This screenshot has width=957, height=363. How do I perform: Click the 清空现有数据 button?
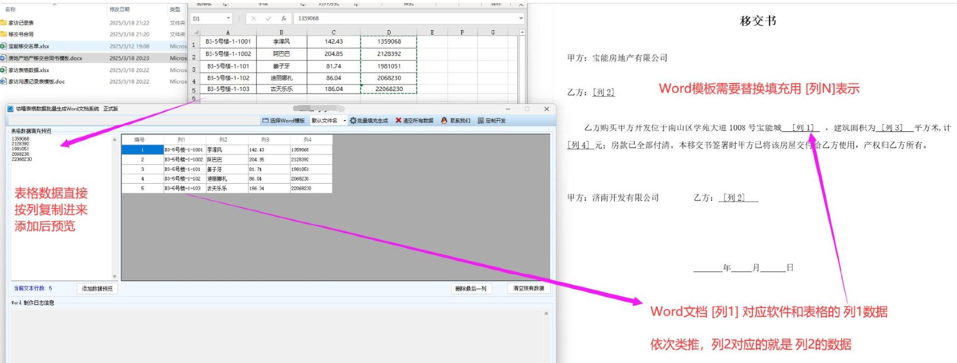(x=529, y=289)
